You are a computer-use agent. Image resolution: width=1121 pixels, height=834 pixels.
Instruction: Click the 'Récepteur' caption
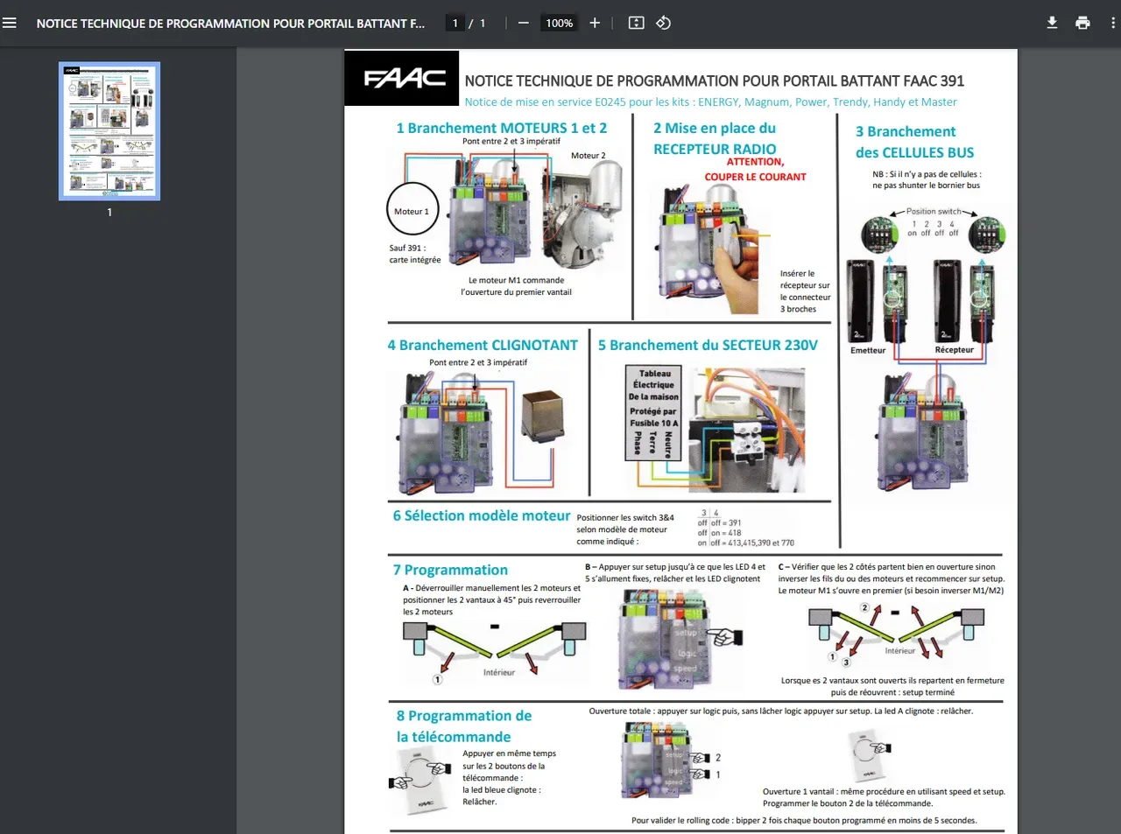tap(955, 350)
